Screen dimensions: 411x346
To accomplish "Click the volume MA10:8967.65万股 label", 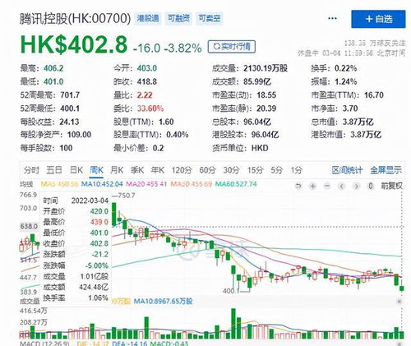I will pyautogui.click(x=163, y=302).
